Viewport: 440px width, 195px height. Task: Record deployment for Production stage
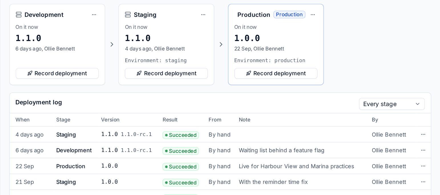[276, 73]
